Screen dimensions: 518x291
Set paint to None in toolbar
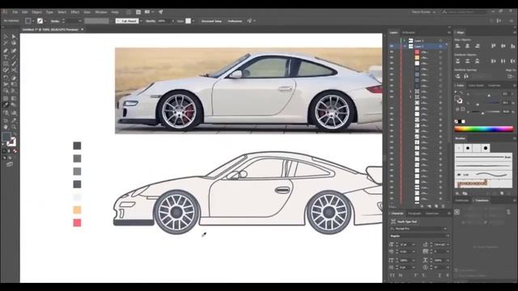point(15,151)
